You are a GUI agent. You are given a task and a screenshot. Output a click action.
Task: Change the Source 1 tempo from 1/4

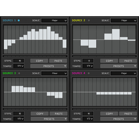coord(19,66)
